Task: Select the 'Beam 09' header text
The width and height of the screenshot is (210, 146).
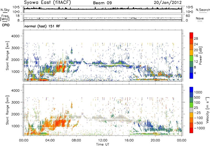Action: coord(102,3)
